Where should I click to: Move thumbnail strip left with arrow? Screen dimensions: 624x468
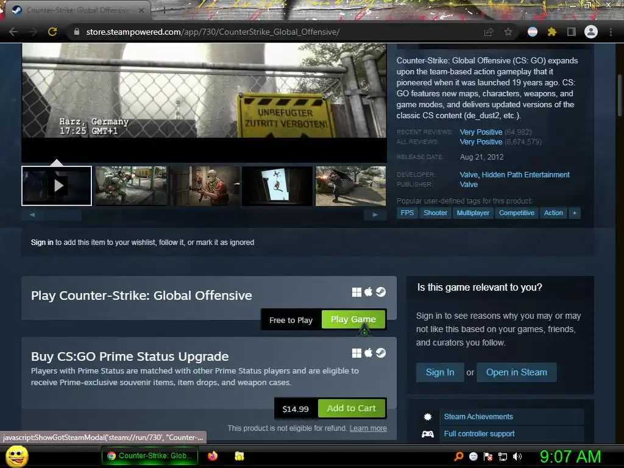pyautogui.click(x=32, y=214)
